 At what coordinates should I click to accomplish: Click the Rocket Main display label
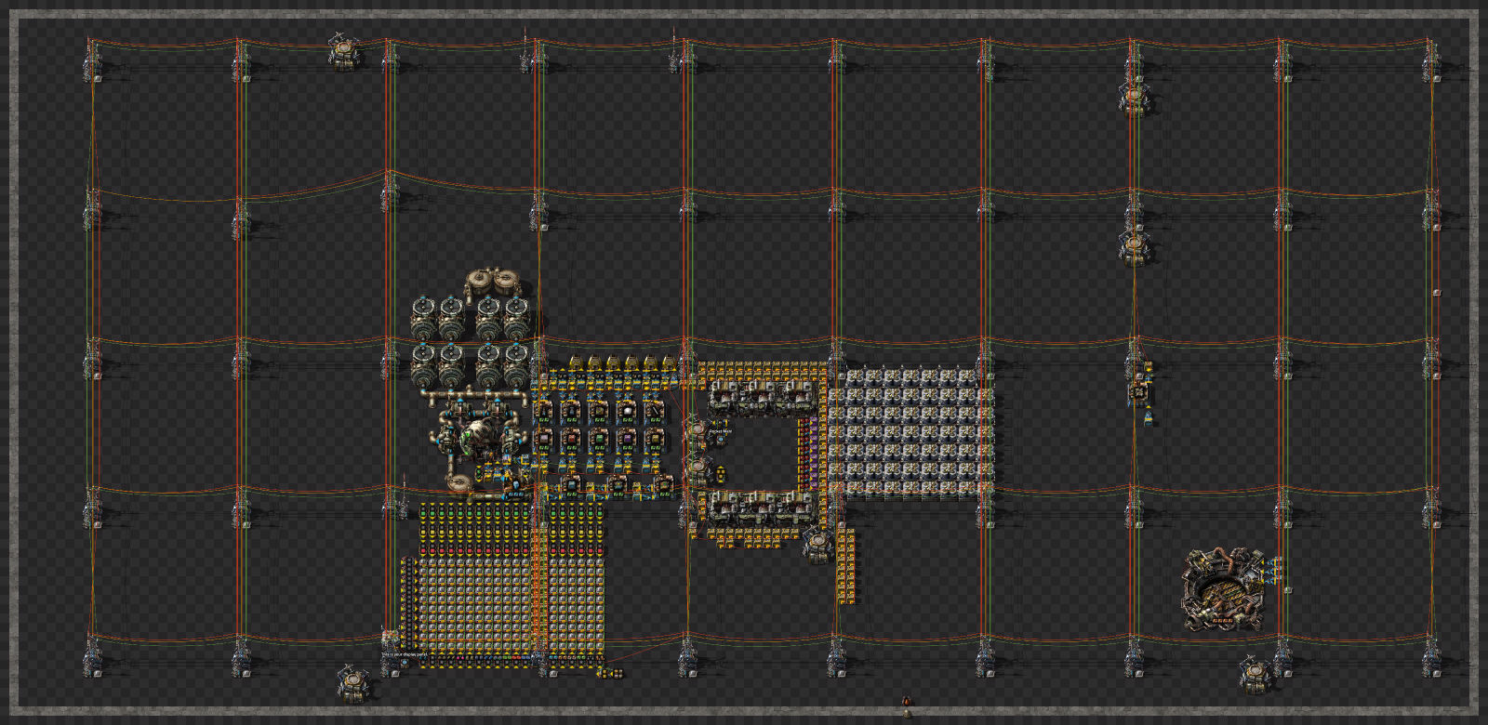pos(721,431)
